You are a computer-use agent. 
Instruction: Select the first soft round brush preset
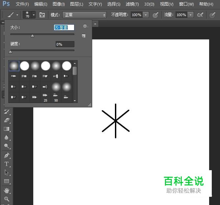14,66
